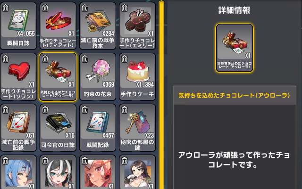Select the 手作りケーキ cake item
This screenshot has width=302, height=189.
point(137,77)
